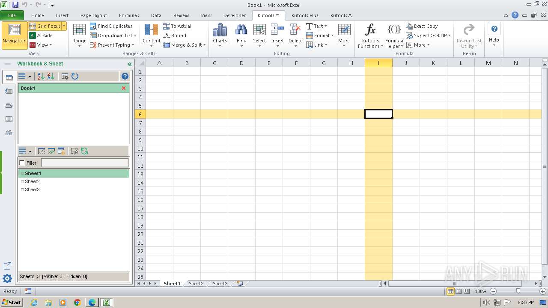
Task: Switch to Sheet2 worksheet tab
Action: [x=196, y=284]
